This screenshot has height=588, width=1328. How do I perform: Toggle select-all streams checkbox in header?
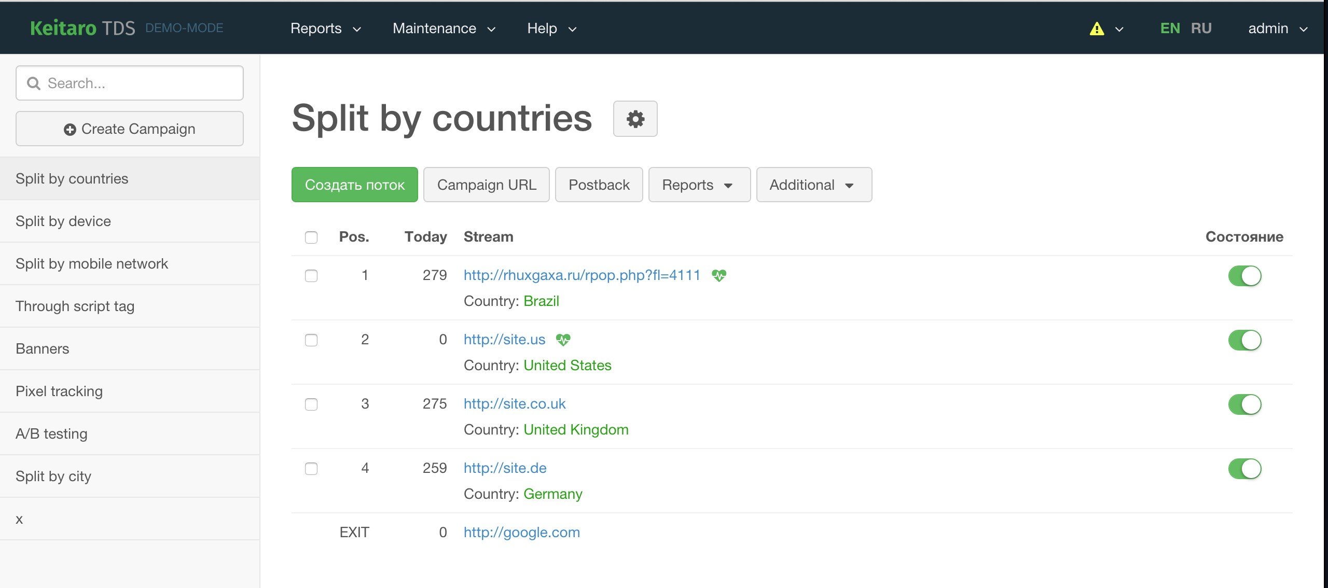311,237
